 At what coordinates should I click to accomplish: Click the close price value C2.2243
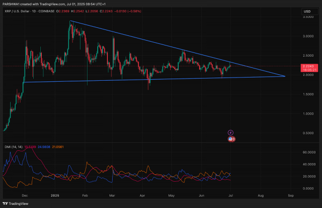tap(106, 11)
